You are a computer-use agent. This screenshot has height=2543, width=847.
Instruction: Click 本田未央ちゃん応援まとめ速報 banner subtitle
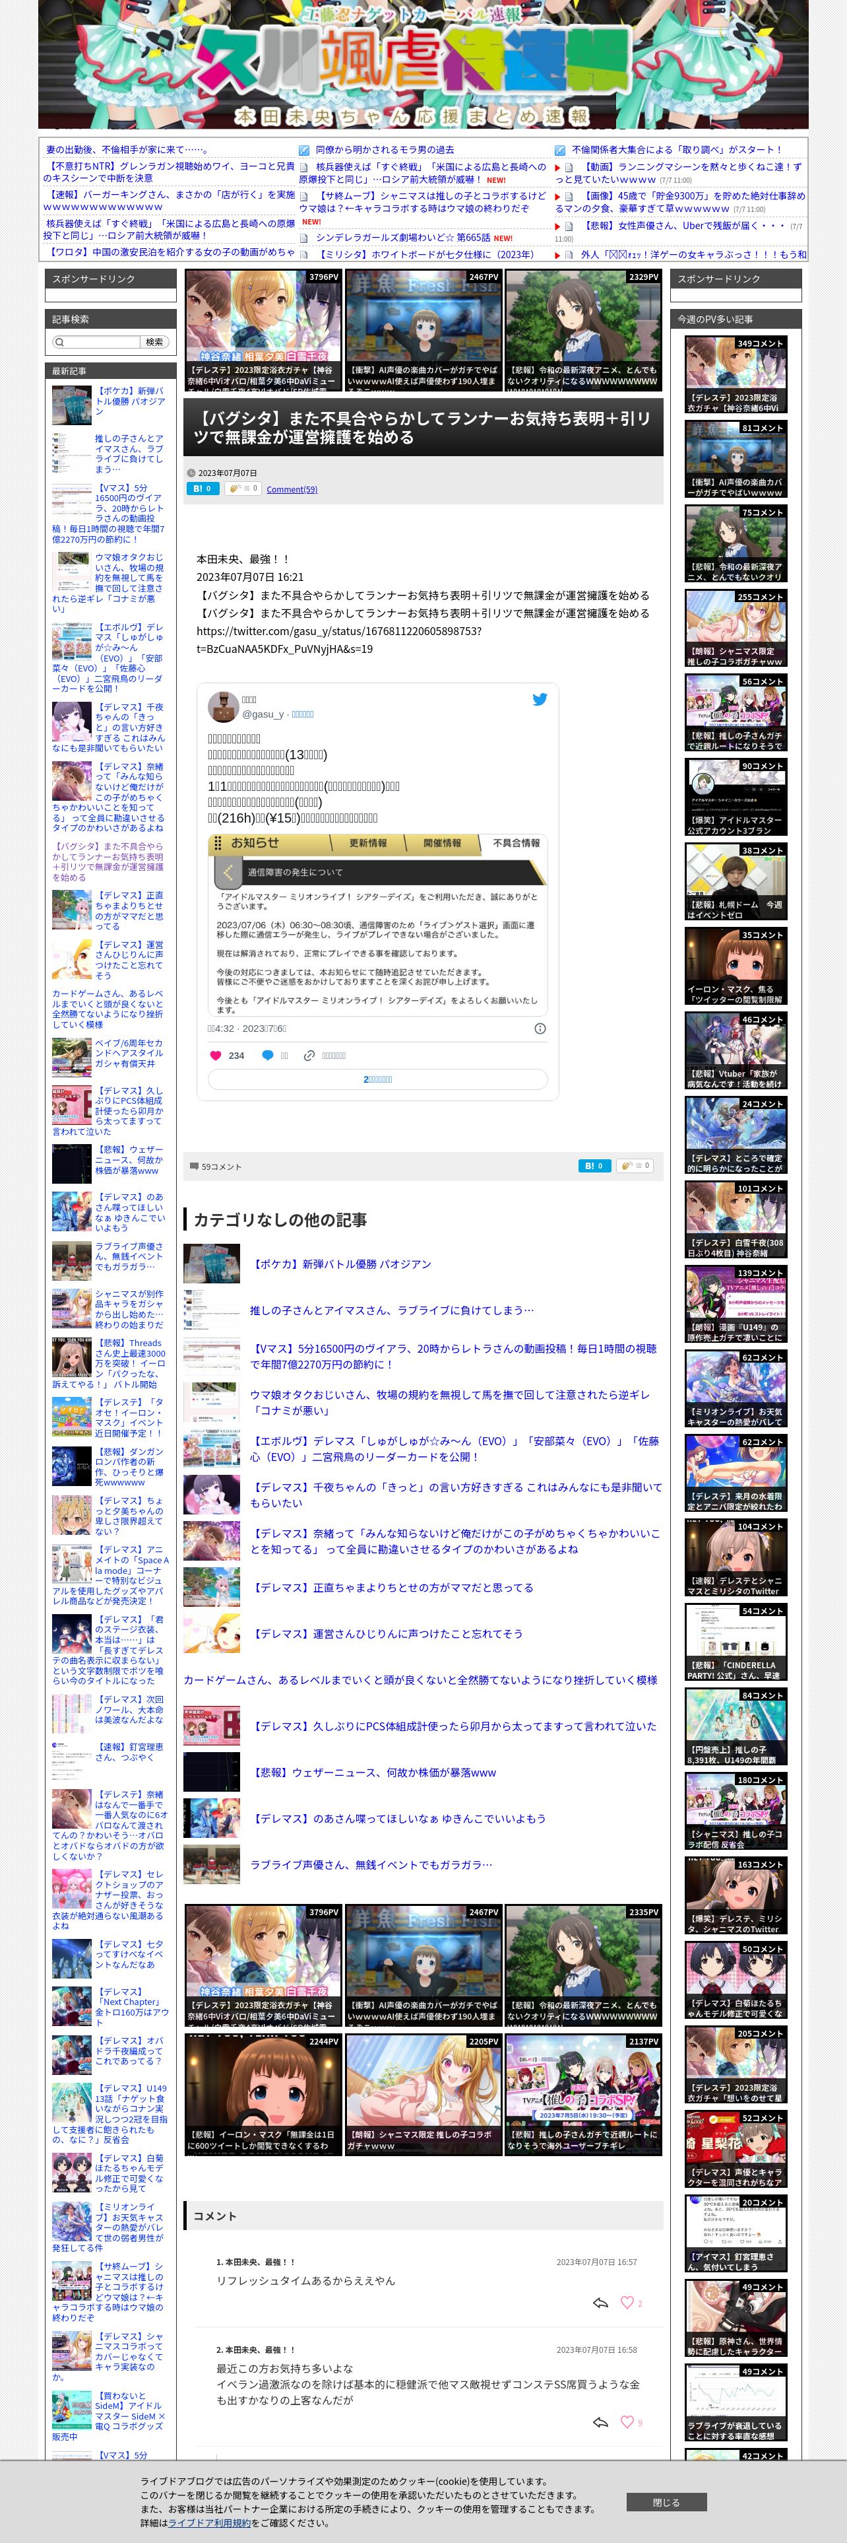click(x=411, y=116)
